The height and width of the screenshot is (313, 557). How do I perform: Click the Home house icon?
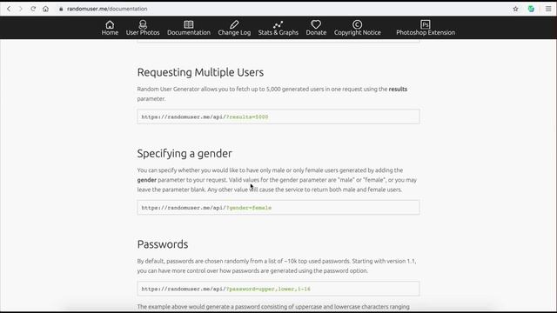[x=110, y=24]
